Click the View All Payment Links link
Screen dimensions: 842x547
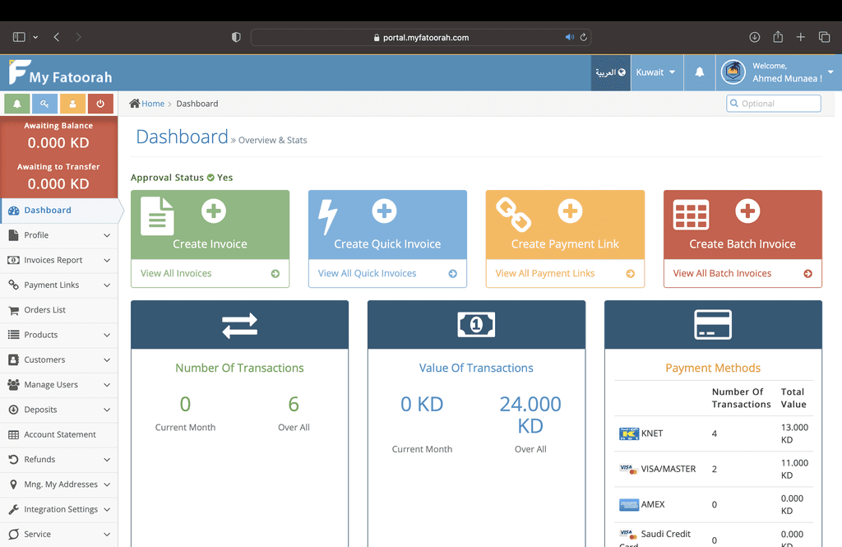point(545,273)
